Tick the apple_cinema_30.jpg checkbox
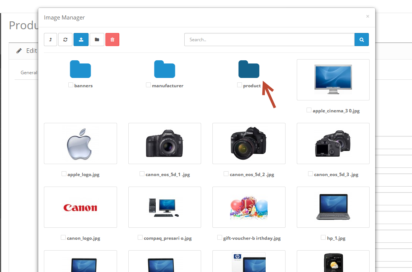This screenshot has width=412, height=272. [309, 110]
